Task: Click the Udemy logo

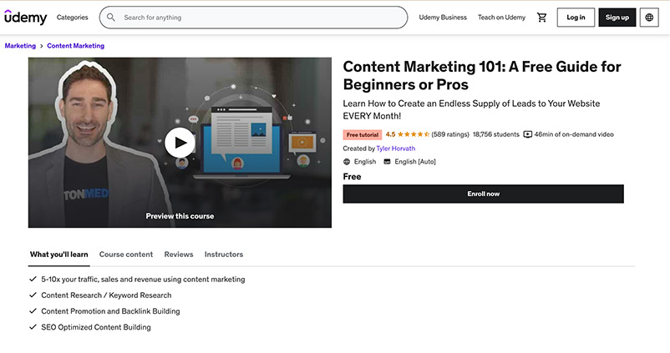Action: tap(25, 17)
